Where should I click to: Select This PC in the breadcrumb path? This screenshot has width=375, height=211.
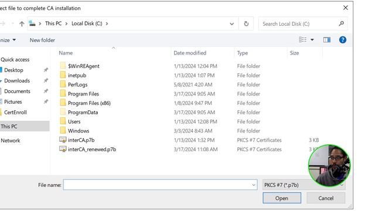[x=53, y=23]
